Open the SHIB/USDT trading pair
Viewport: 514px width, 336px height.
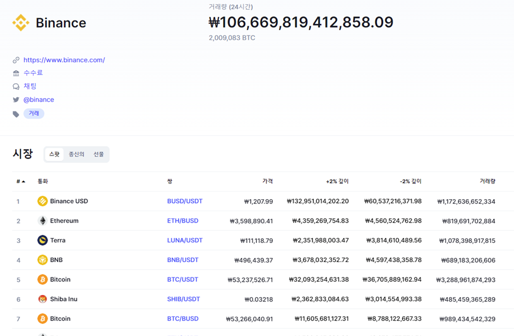click(184, 299)
